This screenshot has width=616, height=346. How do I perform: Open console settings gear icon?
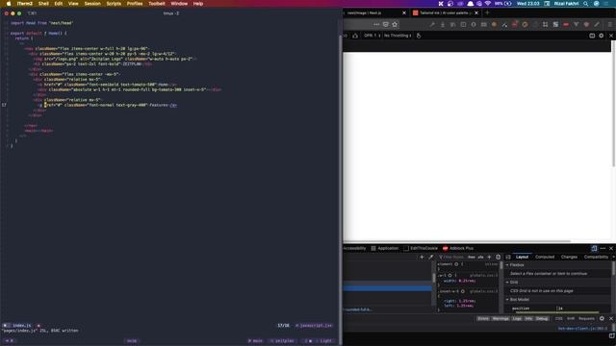(602, 318)
